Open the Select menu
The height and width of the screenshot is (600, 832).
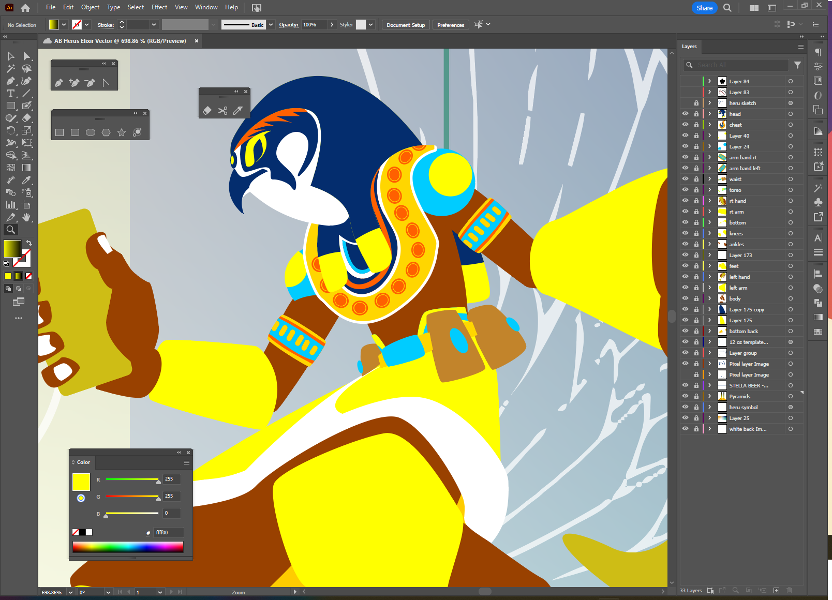point(136,7)
